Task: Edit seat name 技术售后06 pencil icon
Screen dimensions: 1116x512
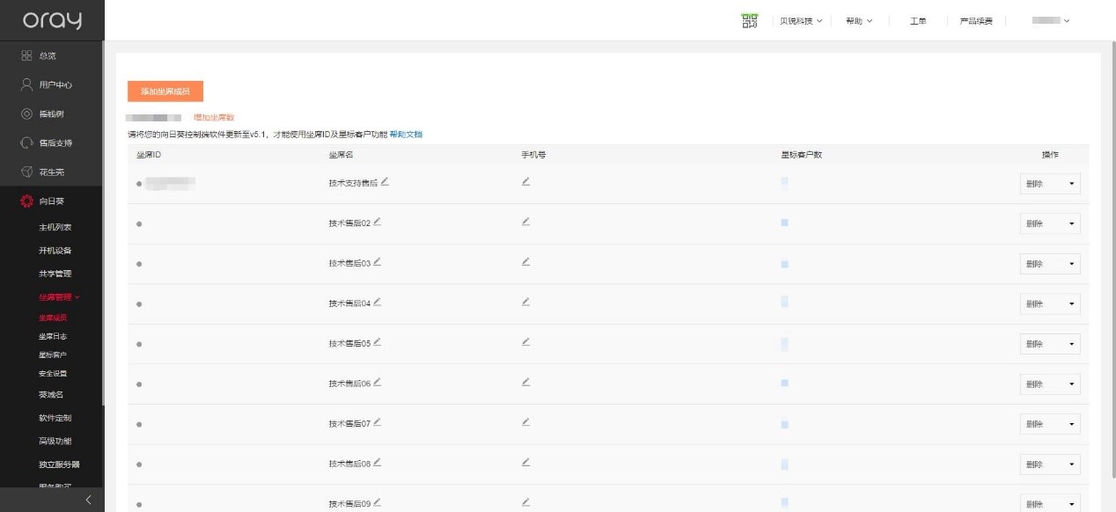Action: pyautogui.click(x=378, y=382)
